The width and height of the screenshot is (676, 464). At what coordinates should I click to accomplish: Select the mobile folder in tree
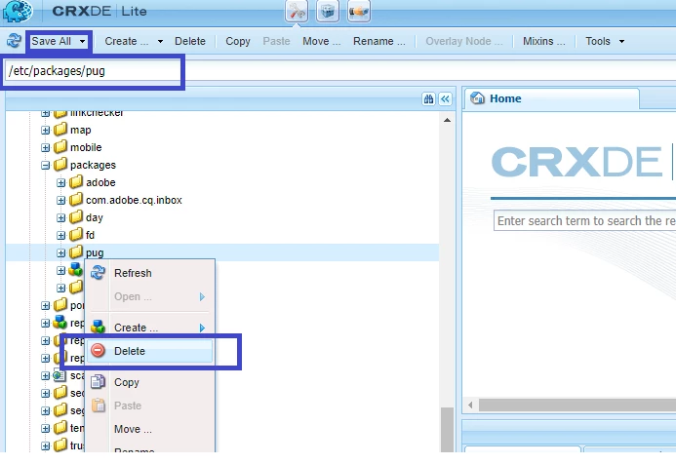pos(86,147)
